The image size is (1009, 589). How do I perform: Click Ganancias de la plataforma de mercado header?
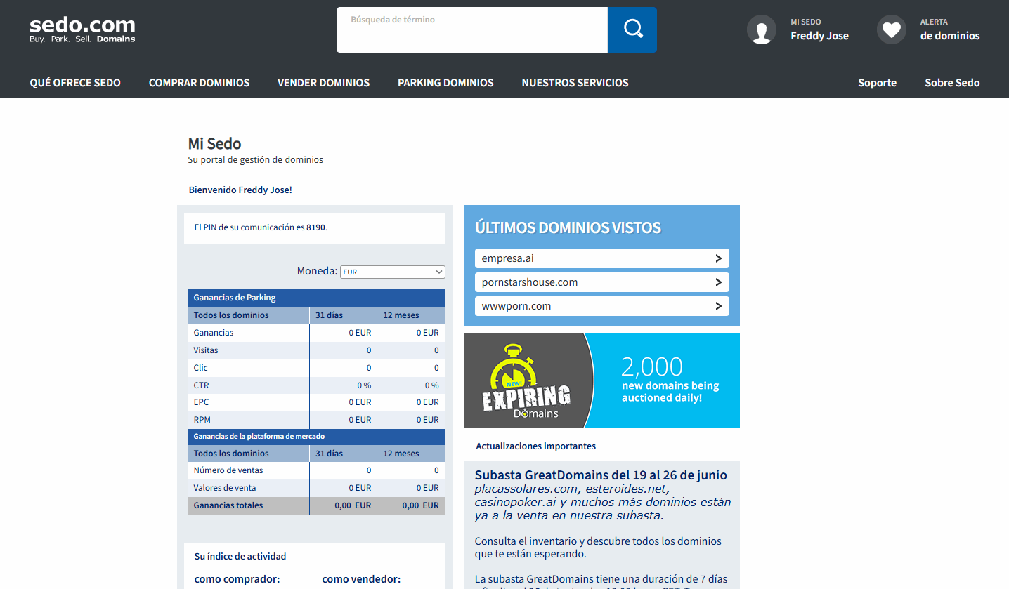click(259, 437)
